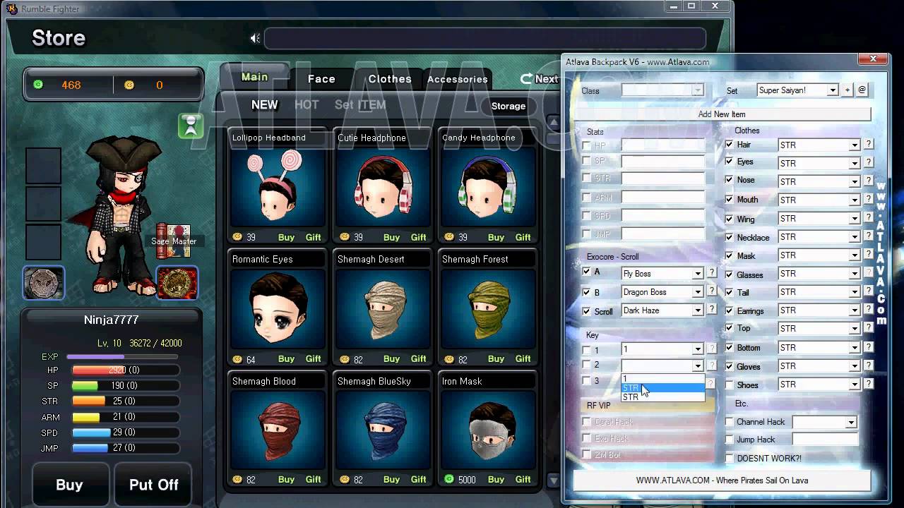Select the Candy Headphone item image
Image resolution: width=904 pixels, height=508 pixels.
[x=487, y=187]
